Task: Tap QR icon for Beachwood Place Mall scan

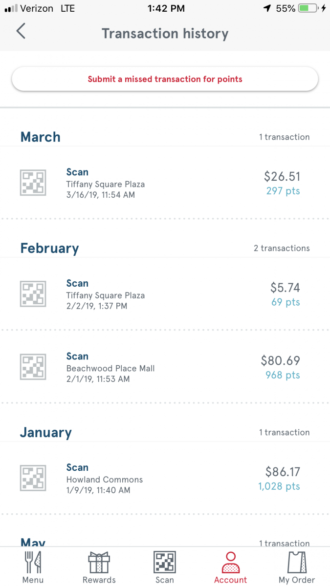Action: pyautogui.click(x=33, y=367)
